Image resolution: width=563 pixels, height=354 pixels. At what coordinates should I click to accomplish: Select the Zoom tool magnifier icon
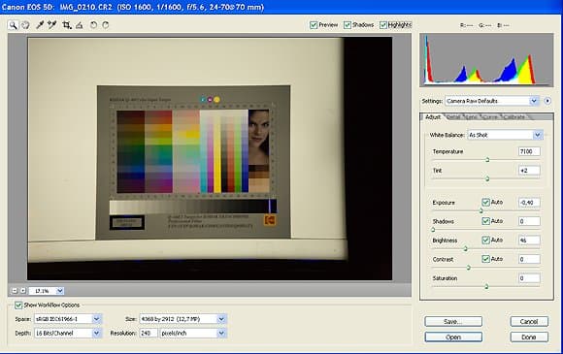[x=13, y=25]
